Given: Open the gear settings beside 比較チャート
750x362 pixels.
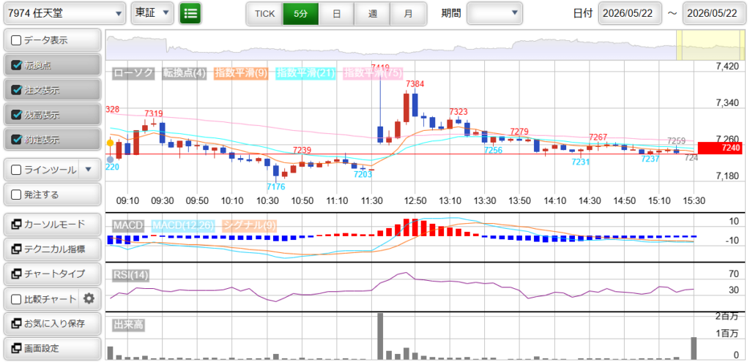Looking at the screenshot, I should [89, 299].
